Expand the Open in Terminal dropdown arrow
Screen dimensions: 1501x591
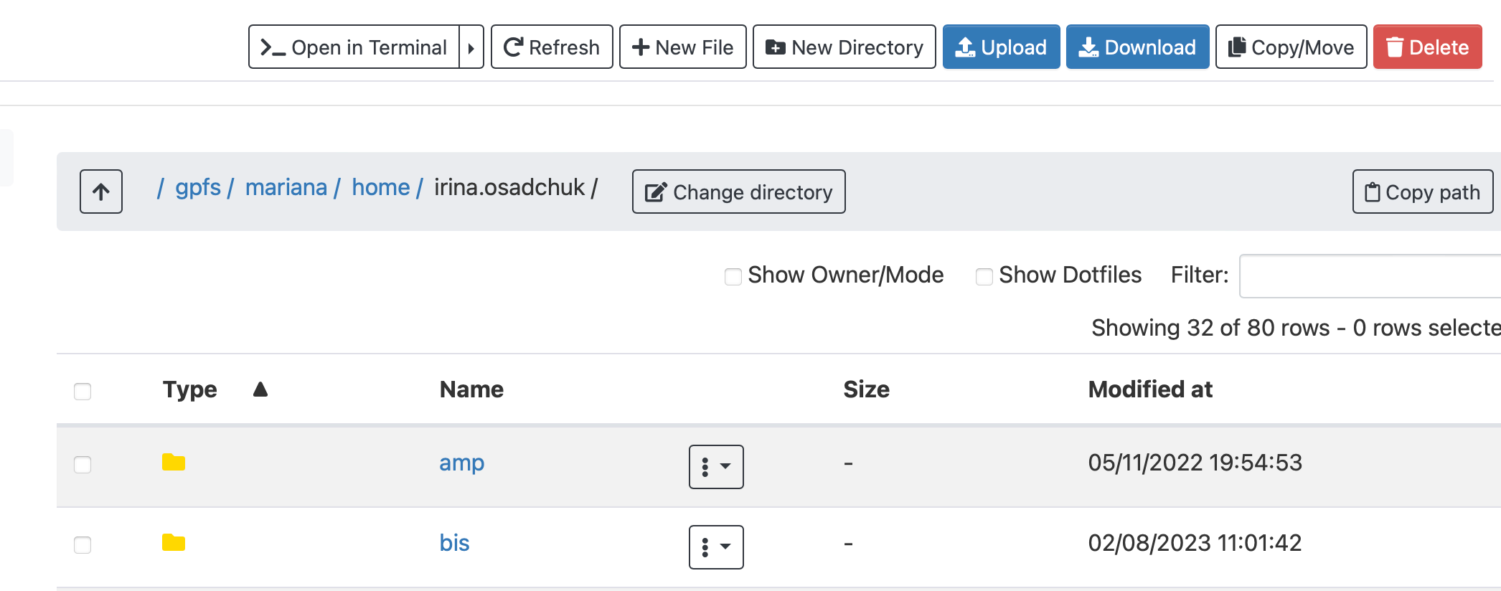(x=471, y=47)
